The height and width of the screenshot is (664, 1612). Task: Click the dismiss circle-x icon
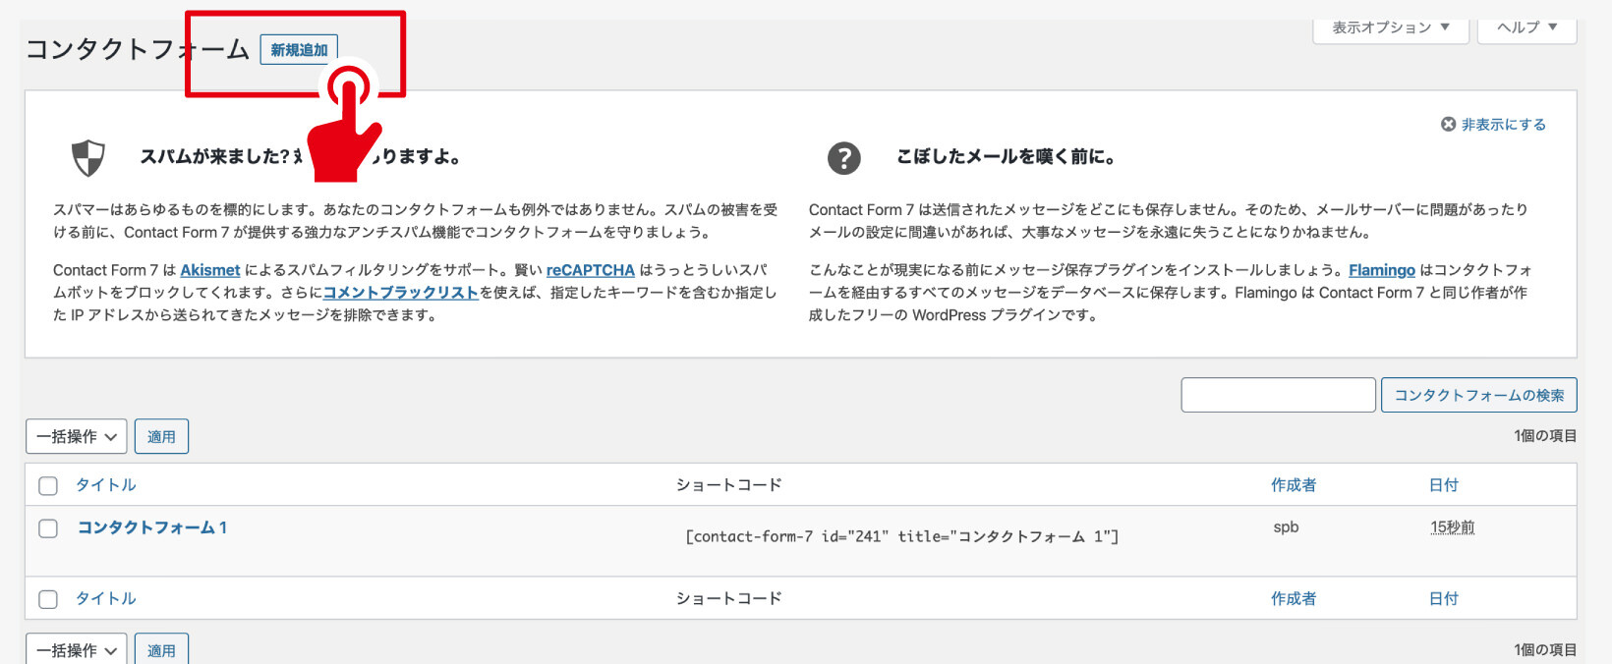[x=1448, y=125]
